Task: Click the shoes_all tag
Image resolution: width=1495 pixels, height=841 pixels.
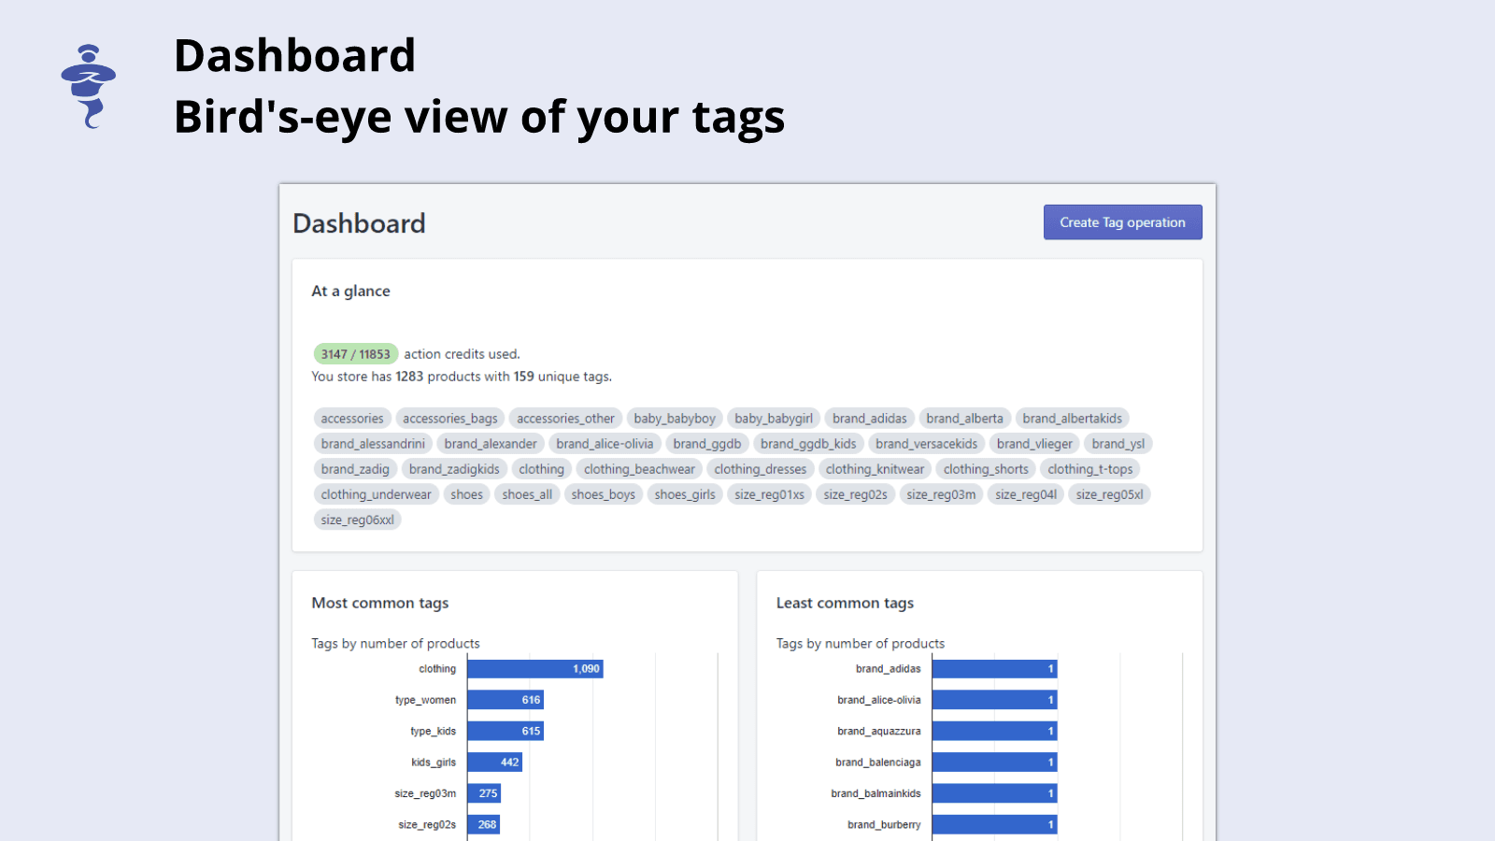Action: coord(526,494)
